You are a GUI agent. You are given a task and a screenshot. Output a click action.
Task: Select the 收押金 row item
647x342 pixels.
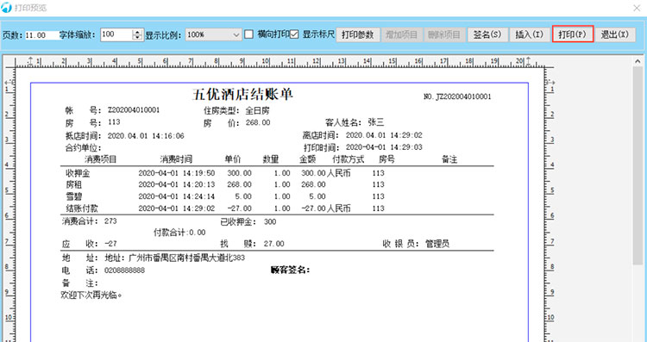(x=78, y=173)
